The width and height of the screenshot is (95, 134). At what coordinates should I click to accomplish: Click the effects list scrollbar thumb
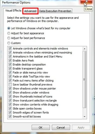85,79
